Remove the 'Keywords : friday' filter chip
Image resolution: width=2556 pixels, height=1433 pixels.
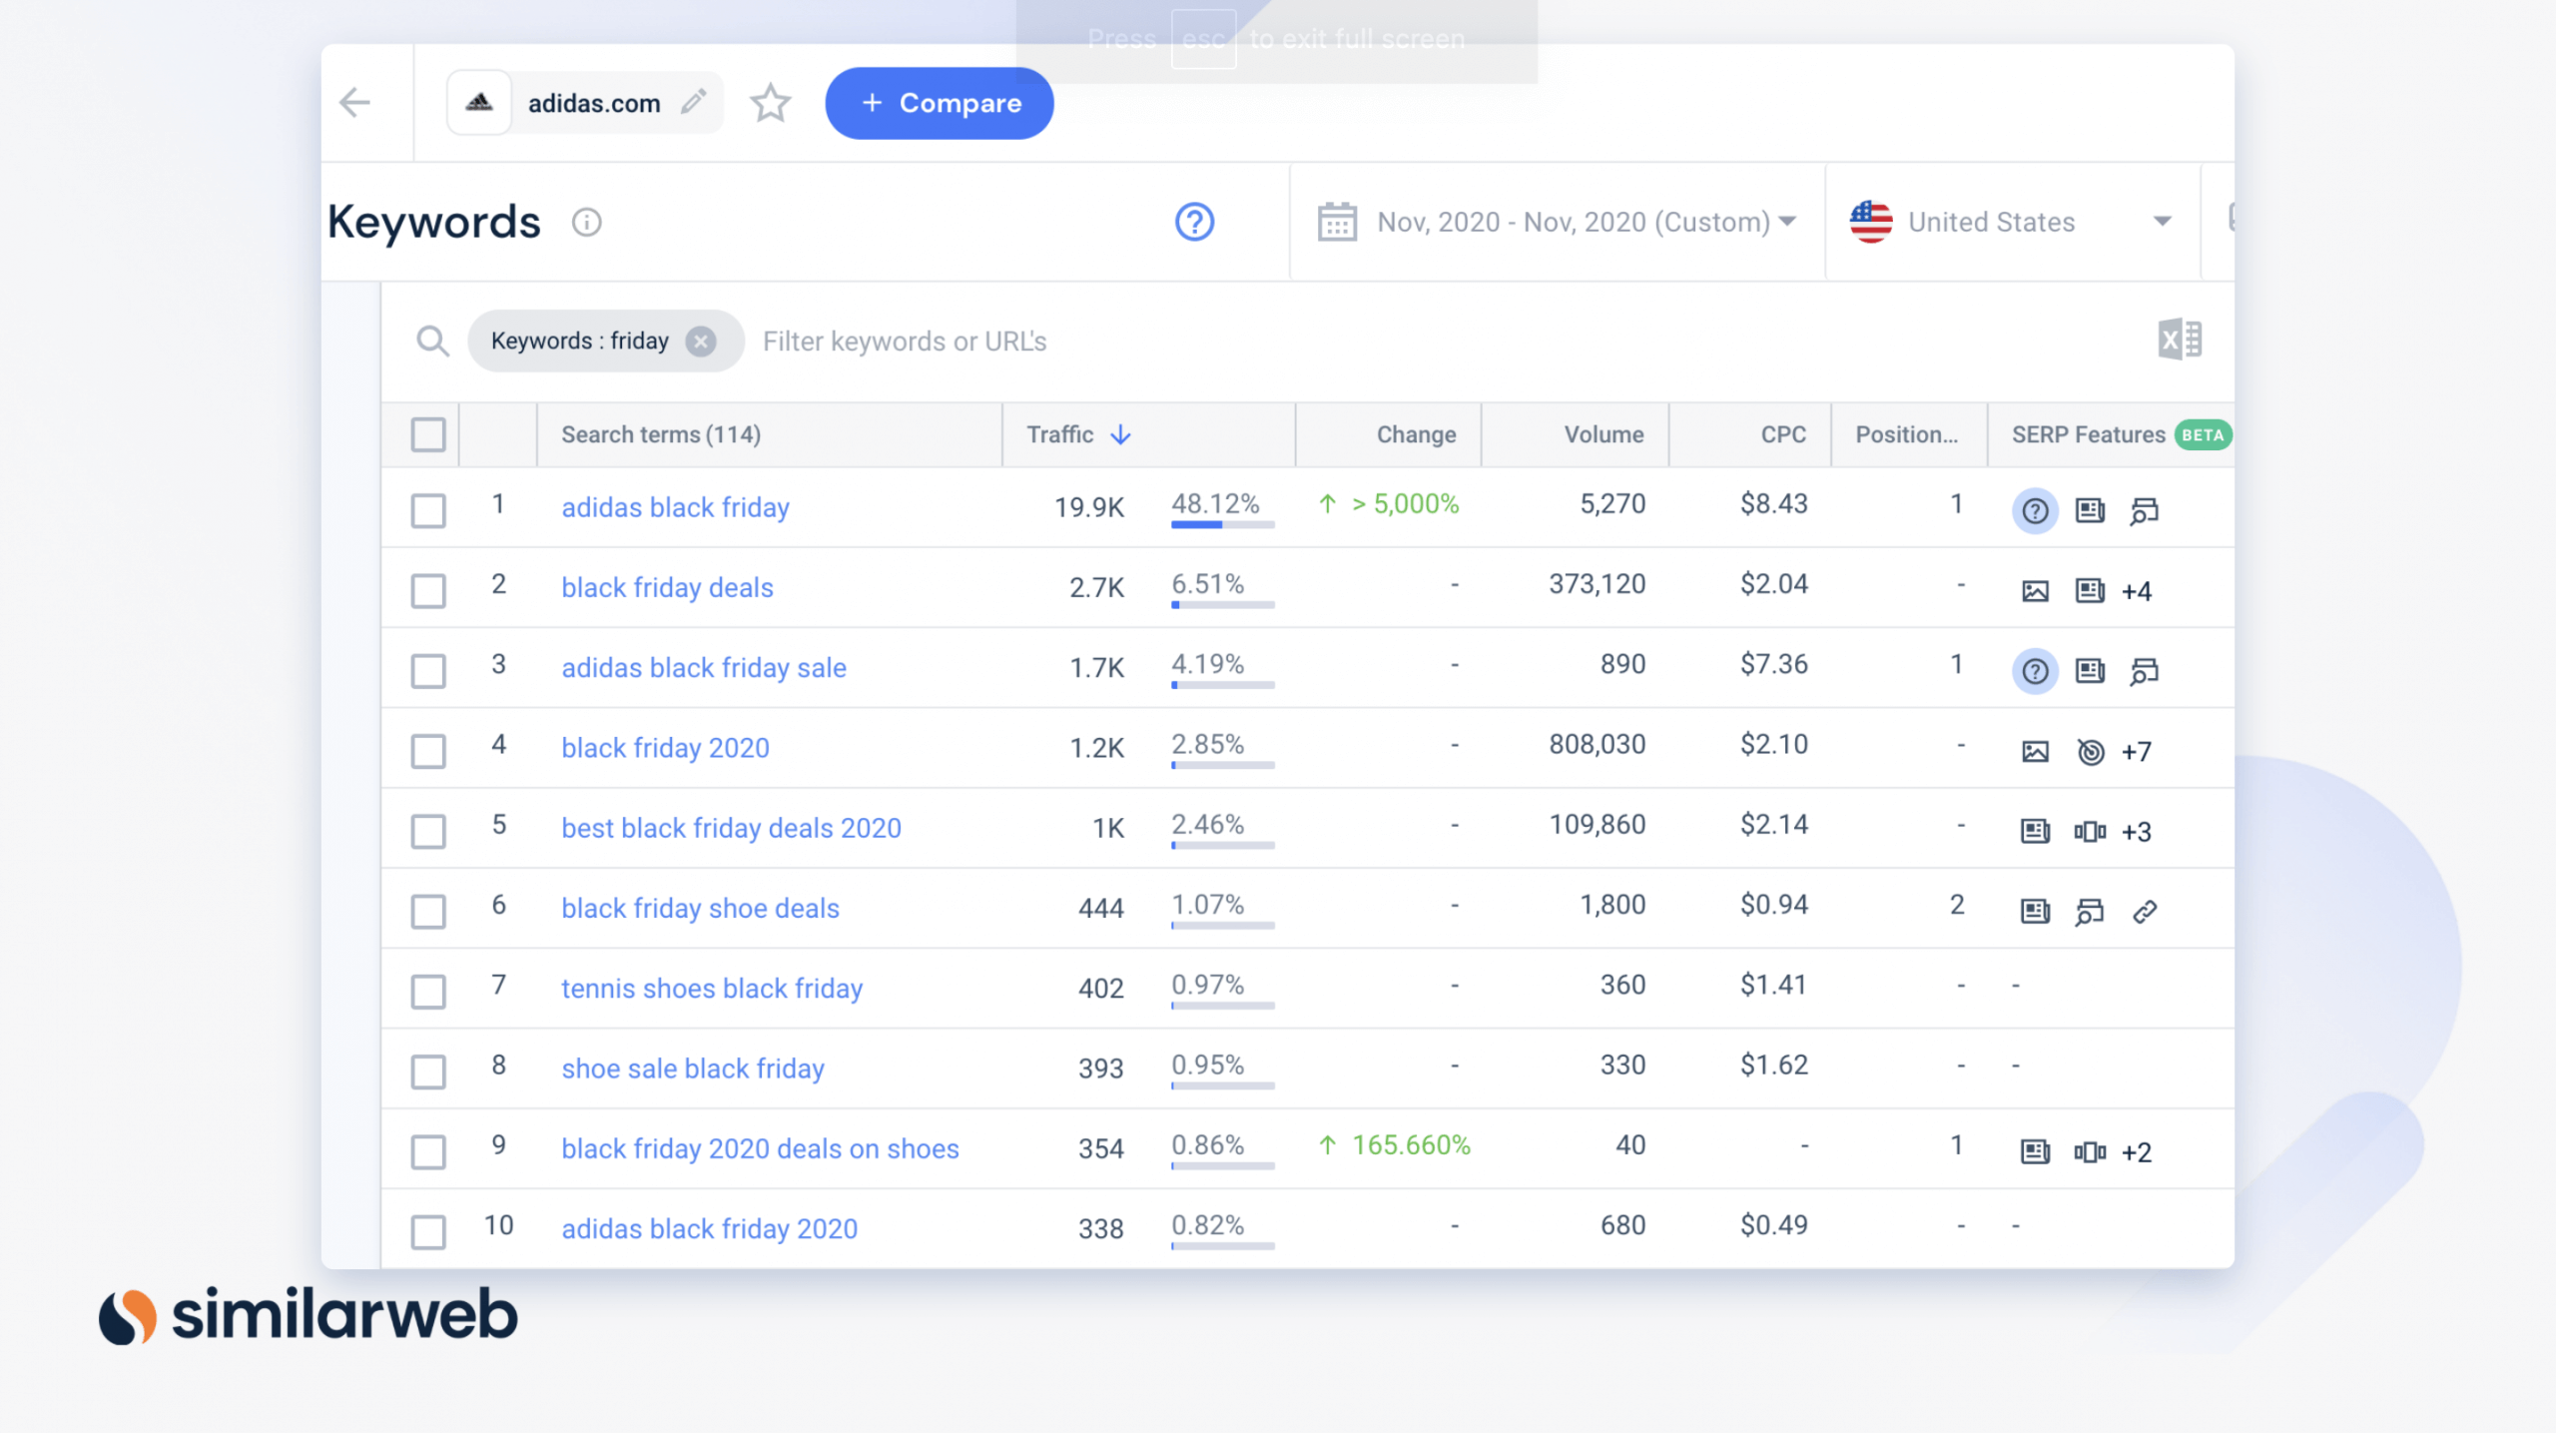(701, 341)
